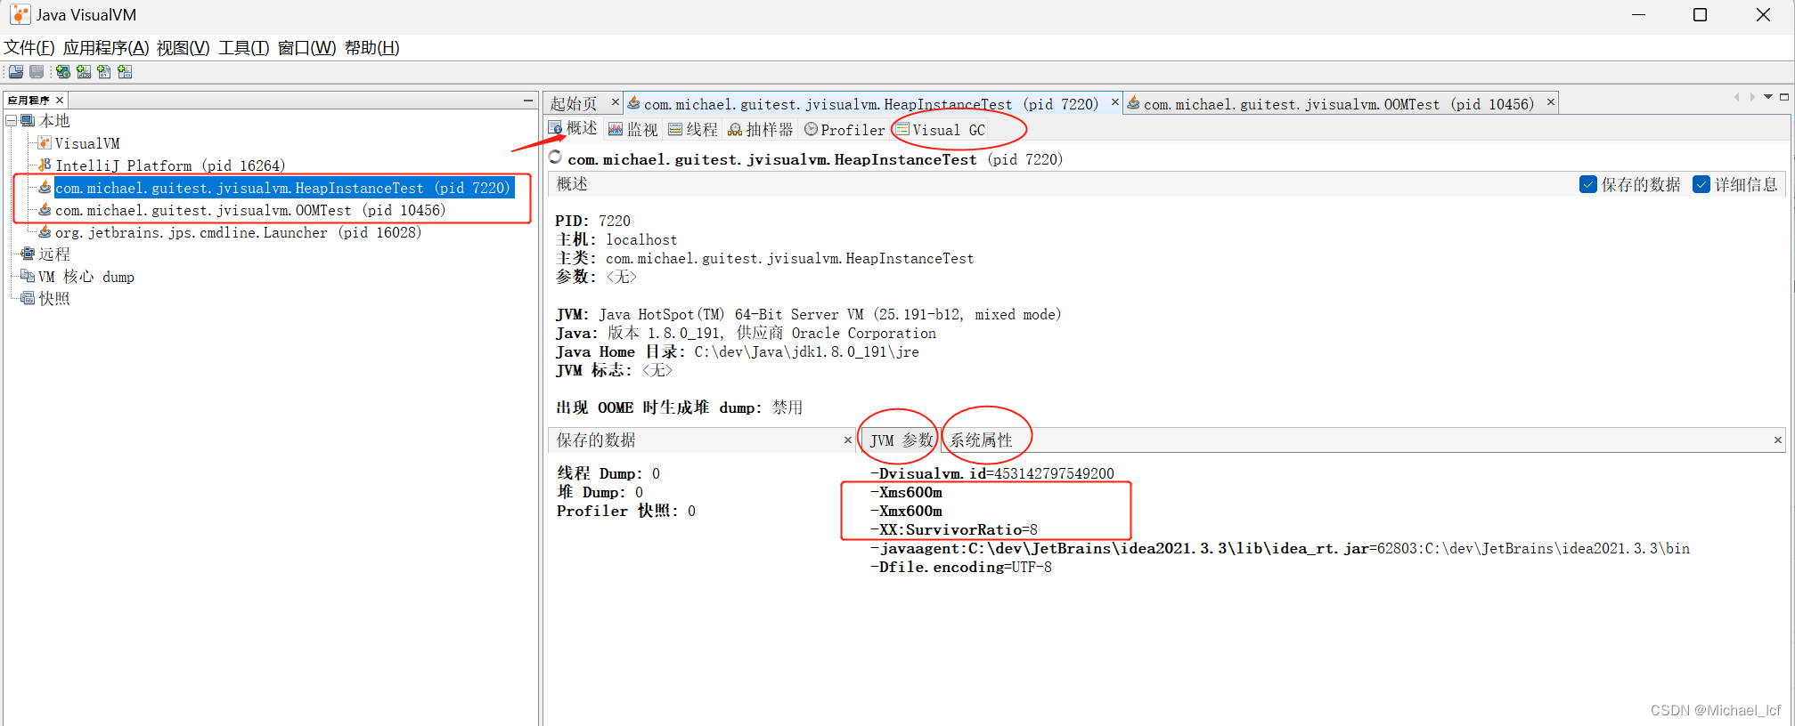Minimize the 应用程序 panel

[528, 101]
